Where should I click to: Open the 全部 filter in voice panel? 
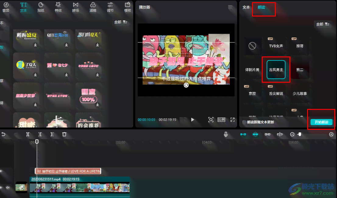(x=323, y=24)
